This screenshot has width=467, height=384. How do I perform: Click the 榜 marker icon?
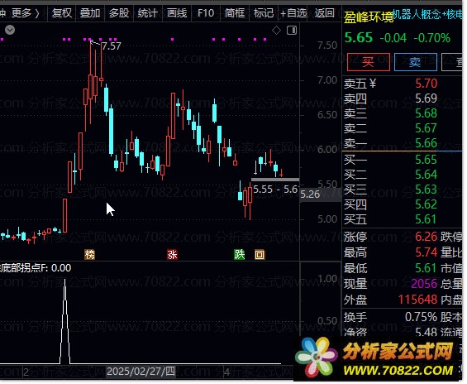(x=89, y=255)
